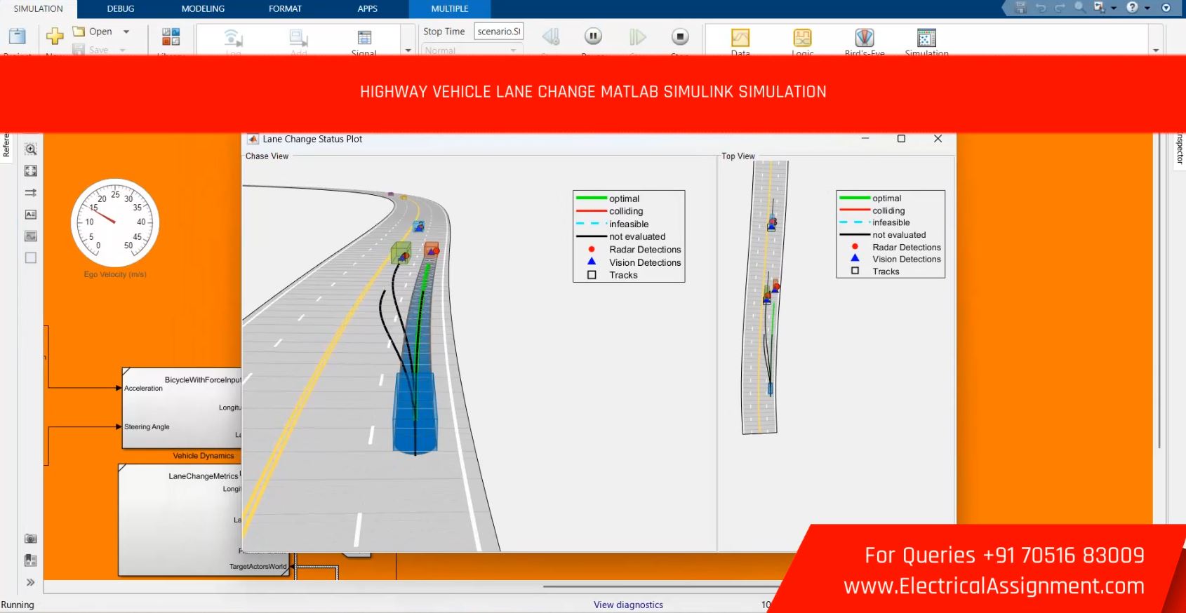Edit the Stop Time input field
This screenshot has height=613, width=1186.
(x=499, y=32)
